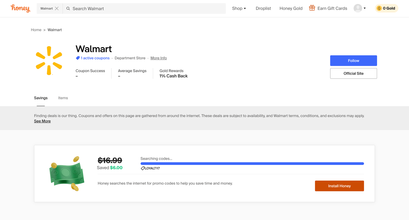Open the 1 active coupons link
The image size is (409, 220).
coord(95,58)
